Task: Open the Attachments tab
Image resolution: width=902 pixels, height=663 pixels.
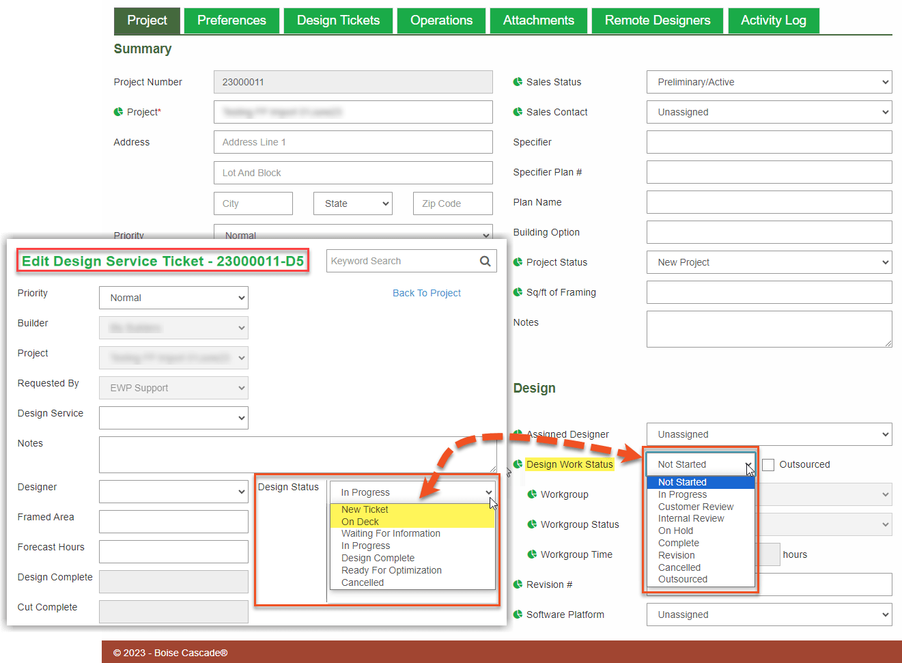Action: pyautogui.click(x=539, y=20)
